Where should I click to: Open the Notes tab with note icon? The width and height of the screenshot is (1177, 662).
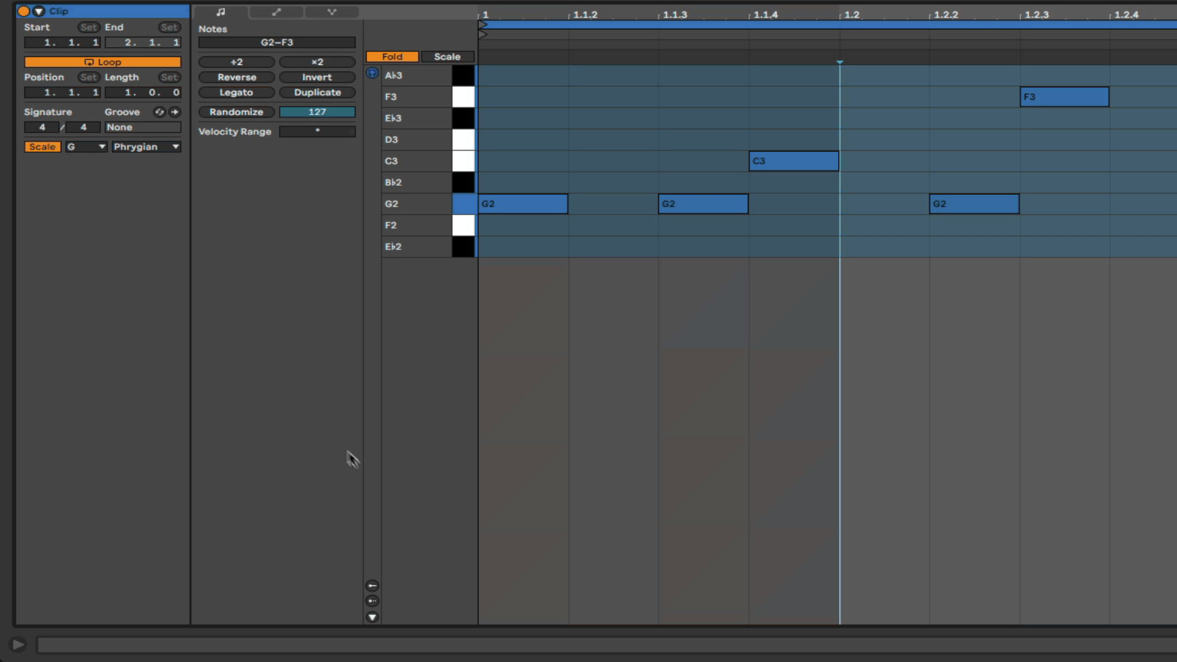click(221, 12)
